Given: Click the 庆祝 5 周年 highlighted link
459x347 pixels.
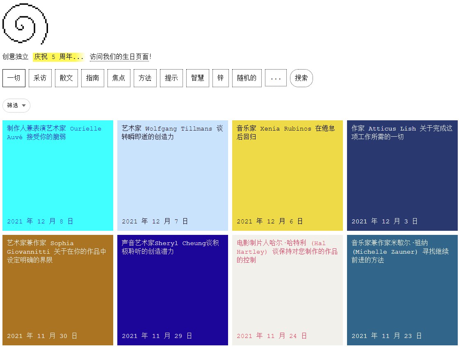Looking at the screenshot, I should click(59, 56).
